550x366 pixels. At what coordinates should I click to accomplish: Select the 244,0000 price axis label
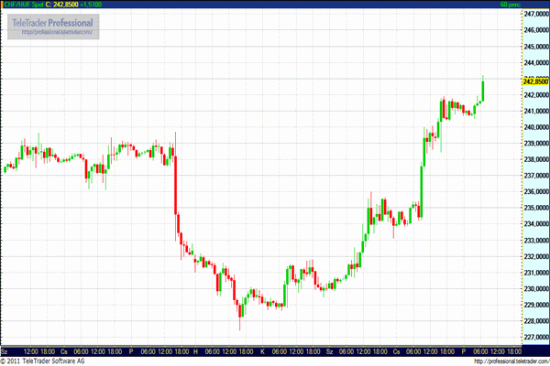(x=536, y=63)
